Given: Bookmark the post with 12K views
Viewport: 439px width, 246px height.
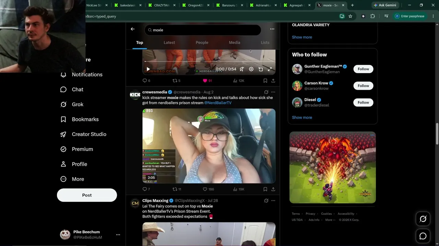Looking at the screenshot, I should (x=265, y=81).
